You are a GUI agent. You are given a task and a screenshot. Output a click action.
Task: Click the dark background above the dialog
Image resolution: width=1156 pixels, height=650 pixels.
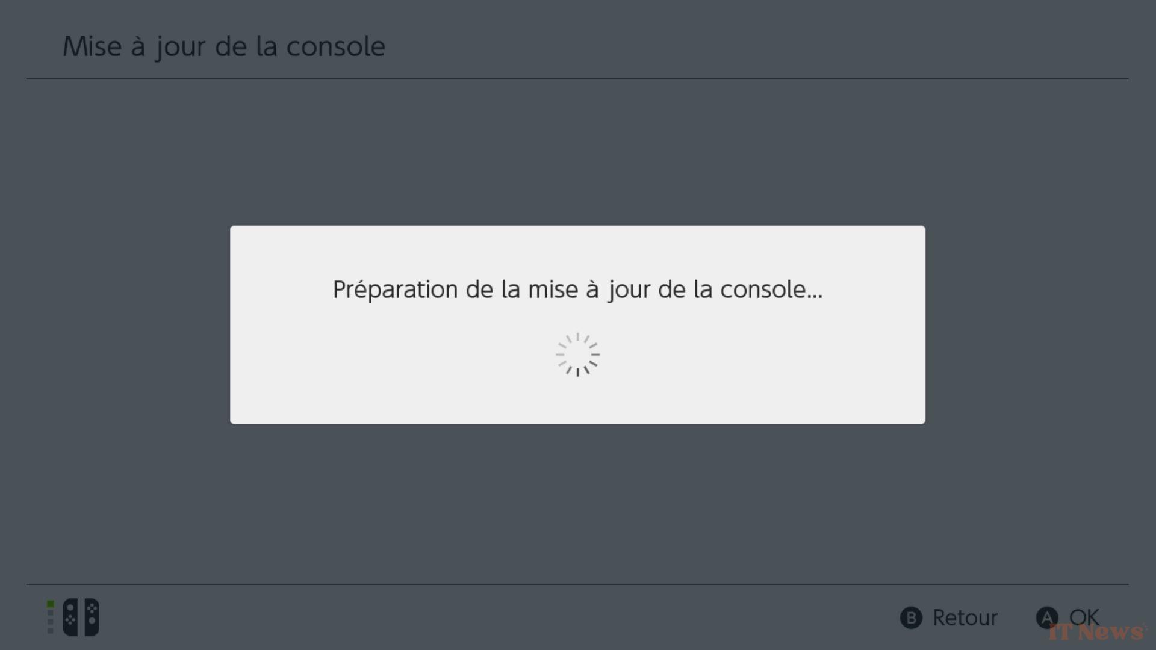[x=577, y=152]
